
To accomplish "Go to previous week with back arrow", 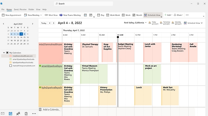I will 49,23.
